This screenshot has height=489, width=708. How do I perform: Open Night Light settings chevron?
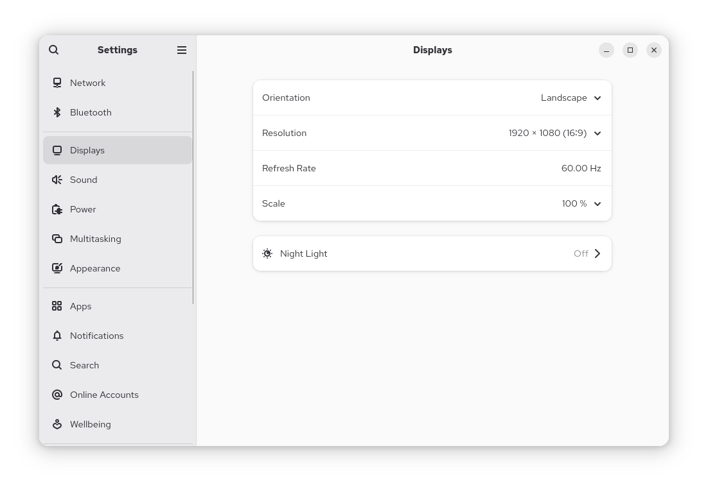597,253
